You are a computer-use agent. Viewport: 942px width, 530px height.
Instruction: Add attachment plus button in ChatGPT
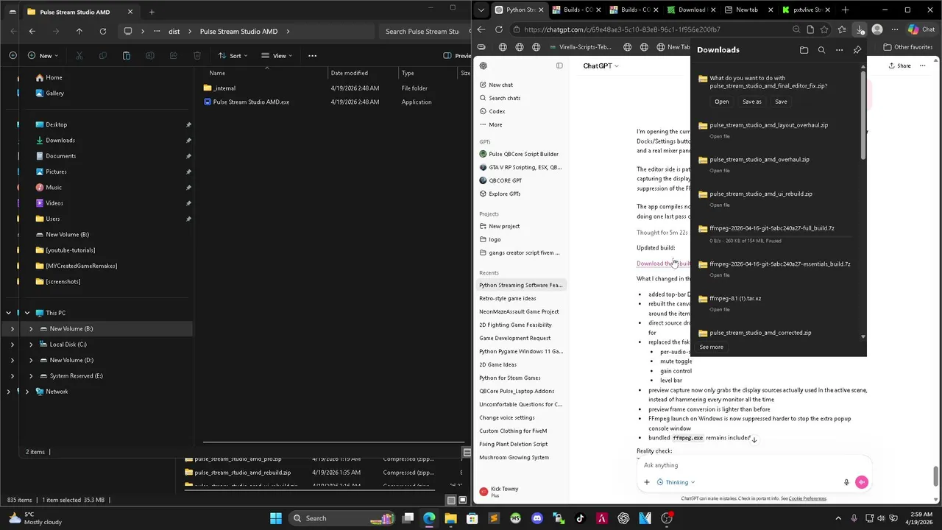[x=647, y=482]
